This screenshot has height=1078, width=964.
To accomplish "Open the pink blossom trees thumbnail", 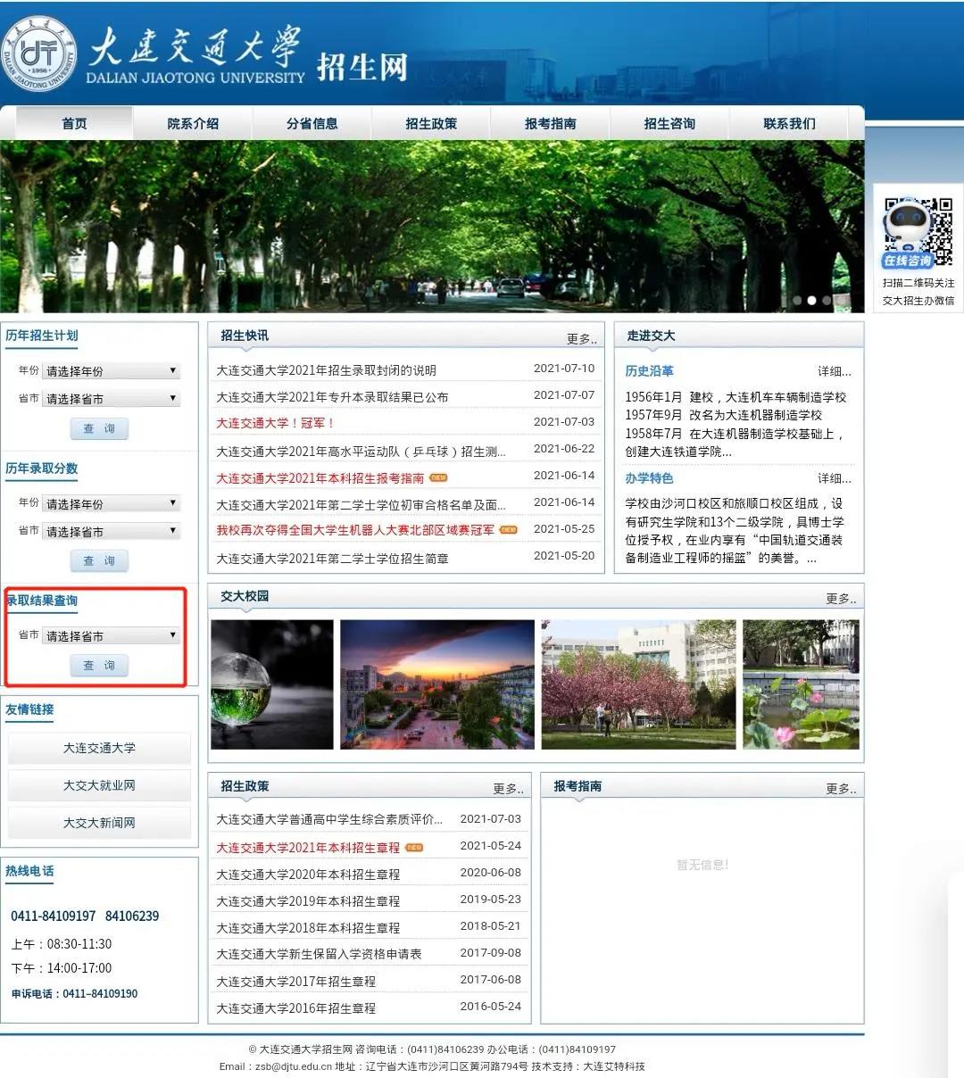I will click(639, 684).
